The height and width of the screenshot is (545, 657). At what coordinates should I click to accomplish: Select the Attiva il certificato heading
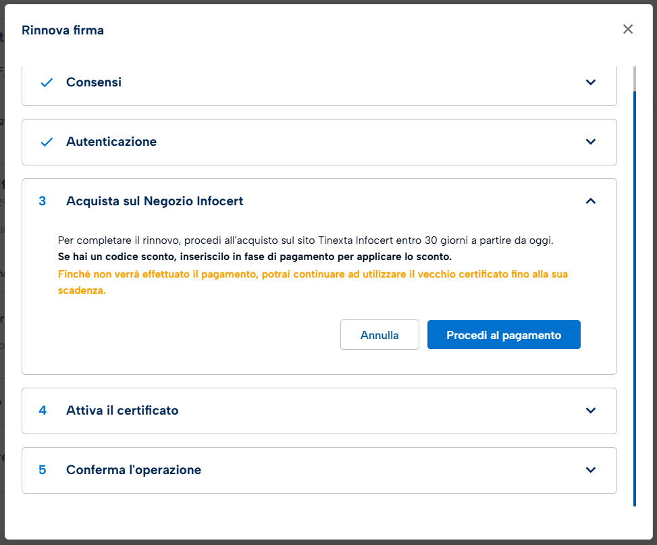[x=122, y=411]
